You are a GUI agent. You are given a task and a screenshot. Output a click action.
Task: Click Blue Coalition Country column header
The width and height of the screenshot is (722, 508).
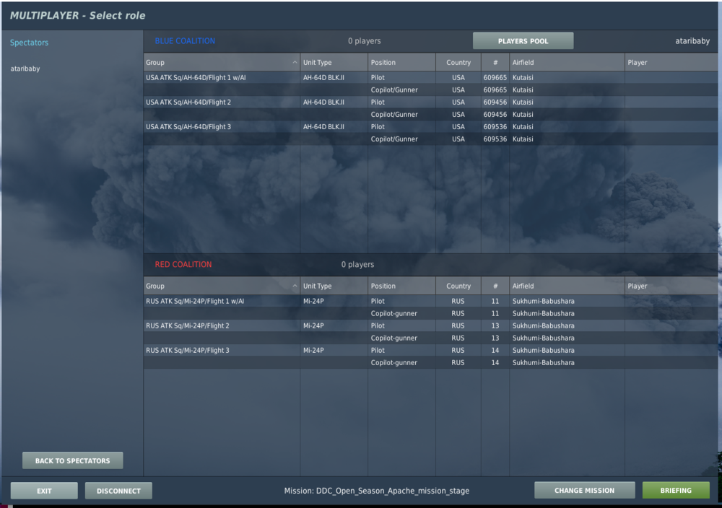click(458, 62)
